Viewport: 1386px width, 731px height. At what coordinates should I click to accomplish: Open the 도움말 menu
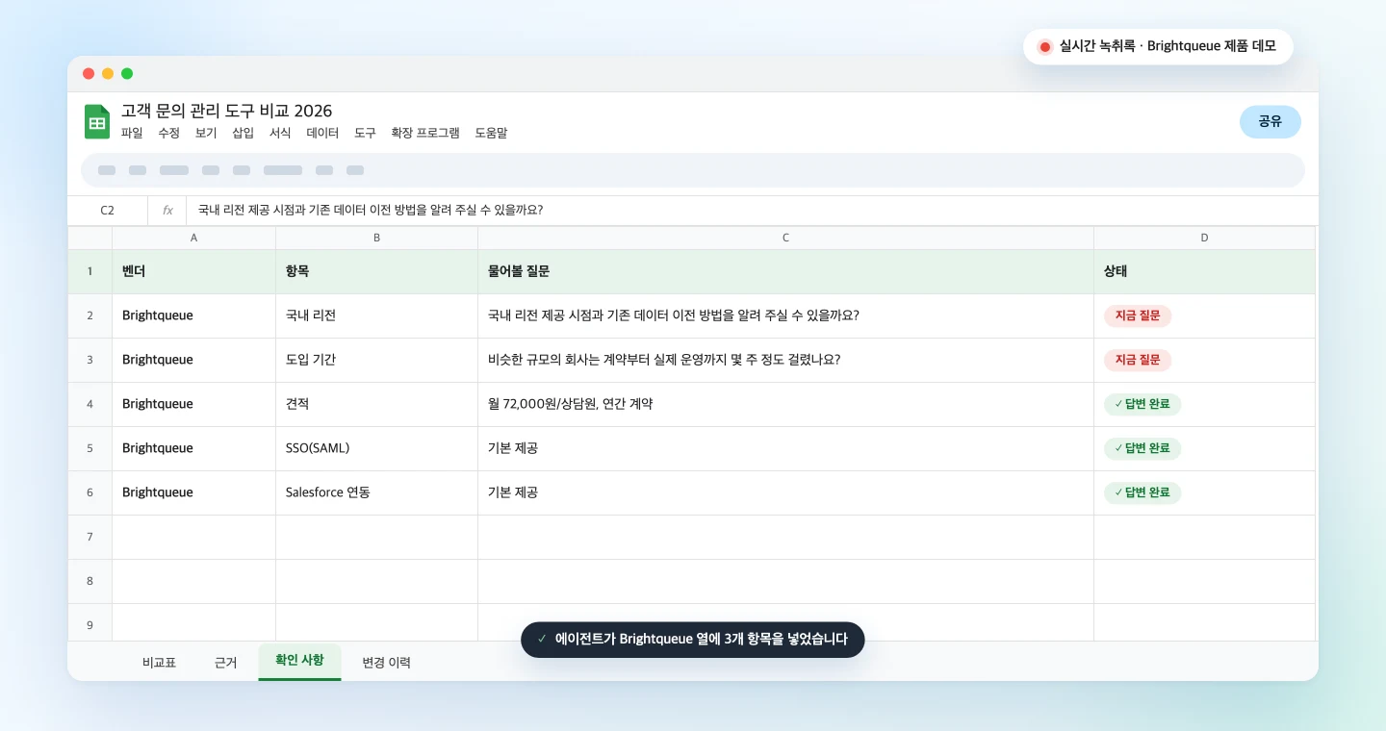[x=491, y=133]
